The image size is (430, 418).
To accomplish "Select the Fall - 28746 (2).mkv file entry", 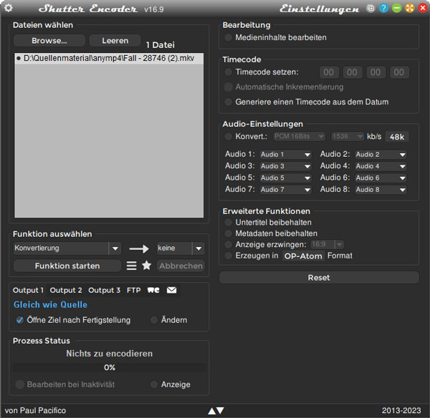I will tap(109, 59).
